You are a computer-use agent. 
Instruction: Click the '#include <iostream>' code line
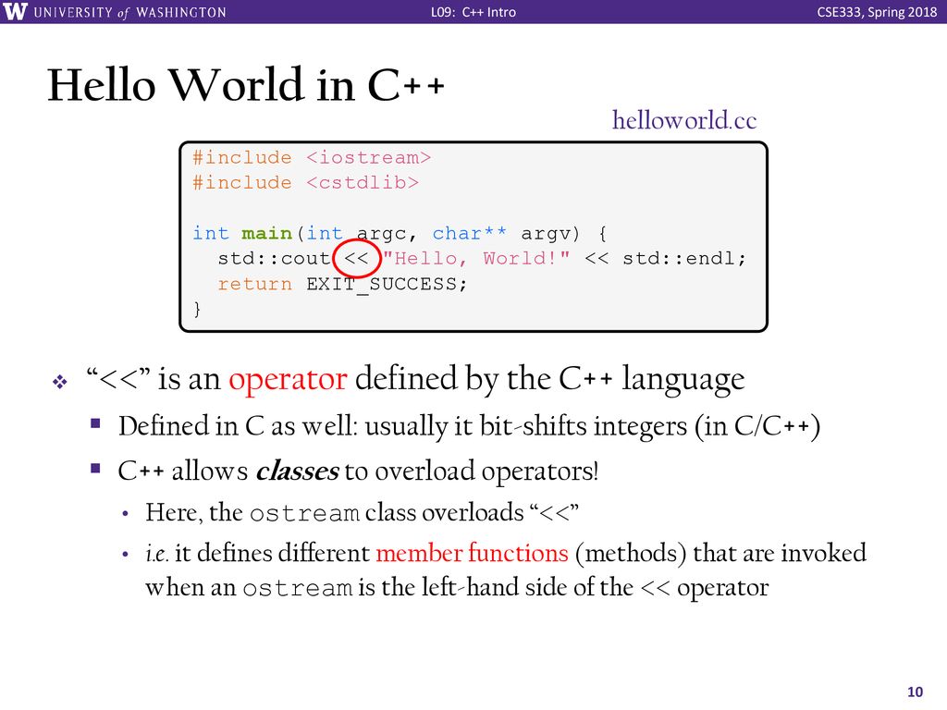point(312,157)
